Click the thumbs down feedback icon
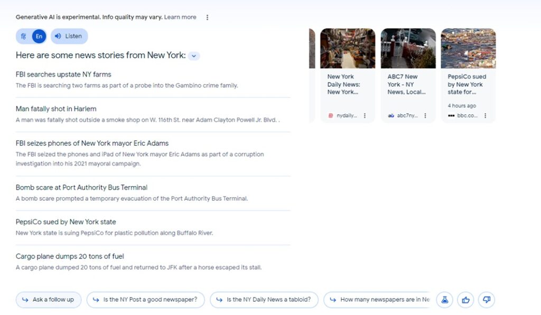The width and height of the screenshot is (541, 315). 487,300
